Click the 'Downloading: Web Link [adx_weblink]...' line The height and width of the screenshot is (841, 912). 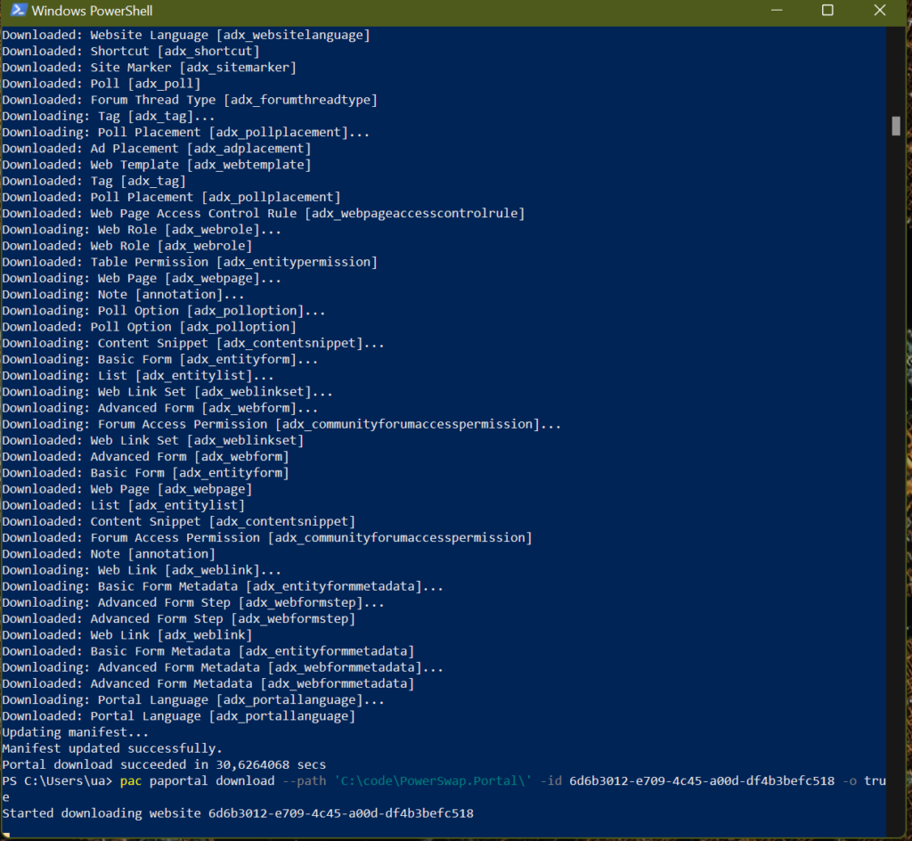pyautogui.click(x=142, y=570)
